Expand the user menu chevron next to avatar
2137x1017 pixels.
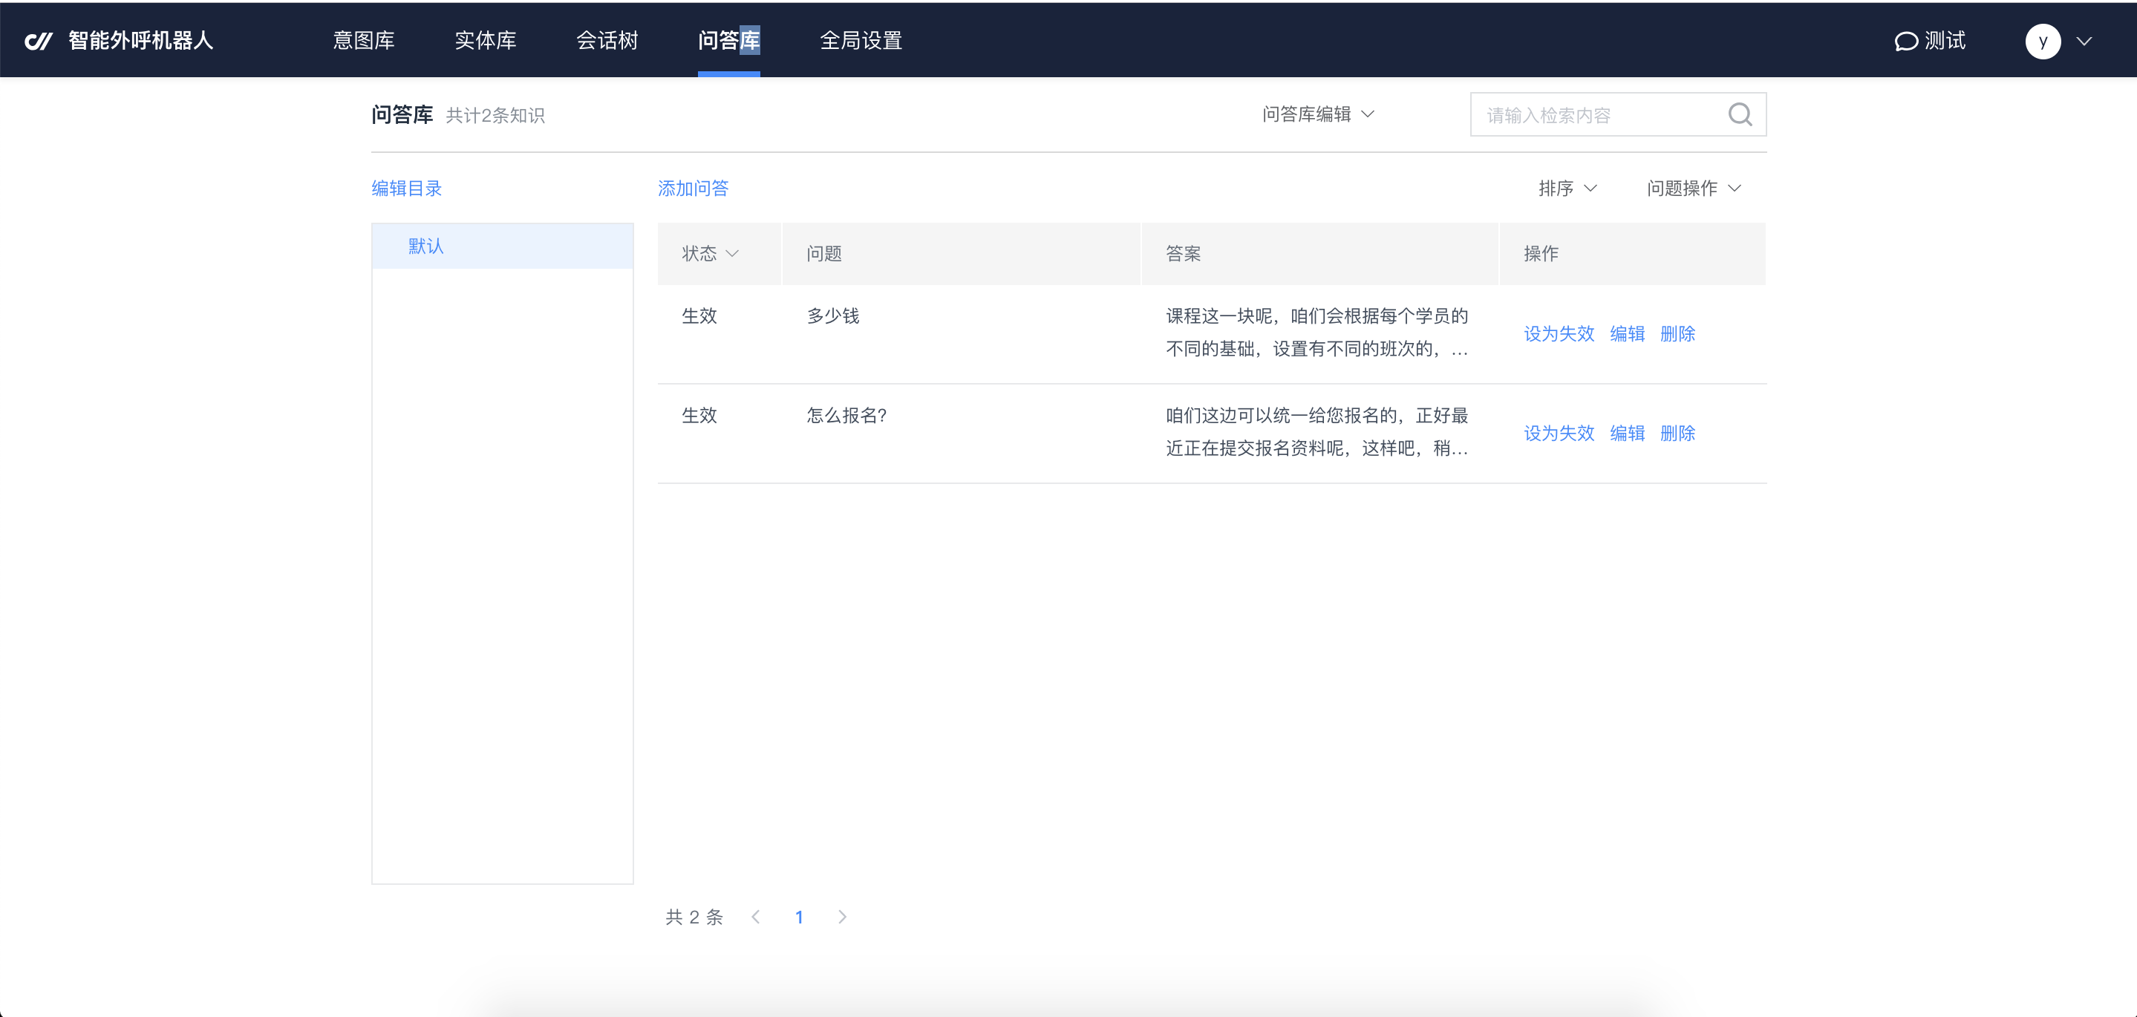pyautogui.click(x=2084, y=41)
